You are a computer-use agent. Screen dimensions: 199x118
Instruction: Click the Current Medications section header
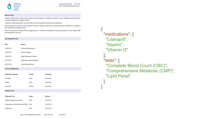(x=12, y=69)
